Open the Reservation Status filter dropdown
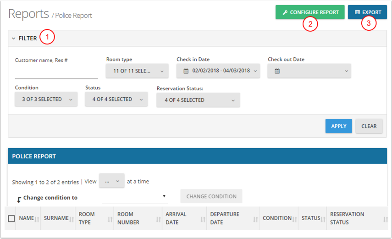 pyautogui.click(x=198, y=100)
